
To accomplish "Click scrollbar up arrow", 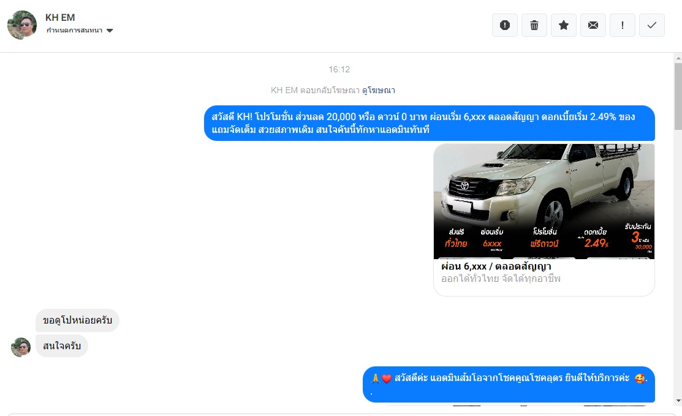I will 678,58.
